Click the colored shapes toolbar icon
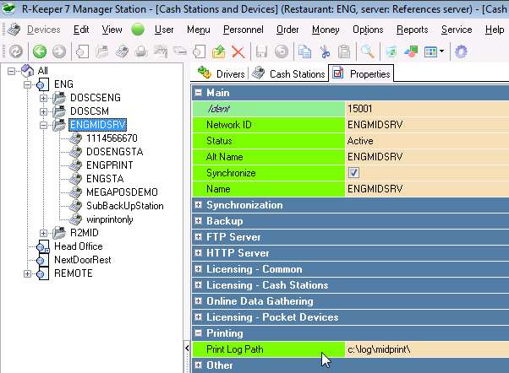Screen dimensions: 509x373 [411, 51]
